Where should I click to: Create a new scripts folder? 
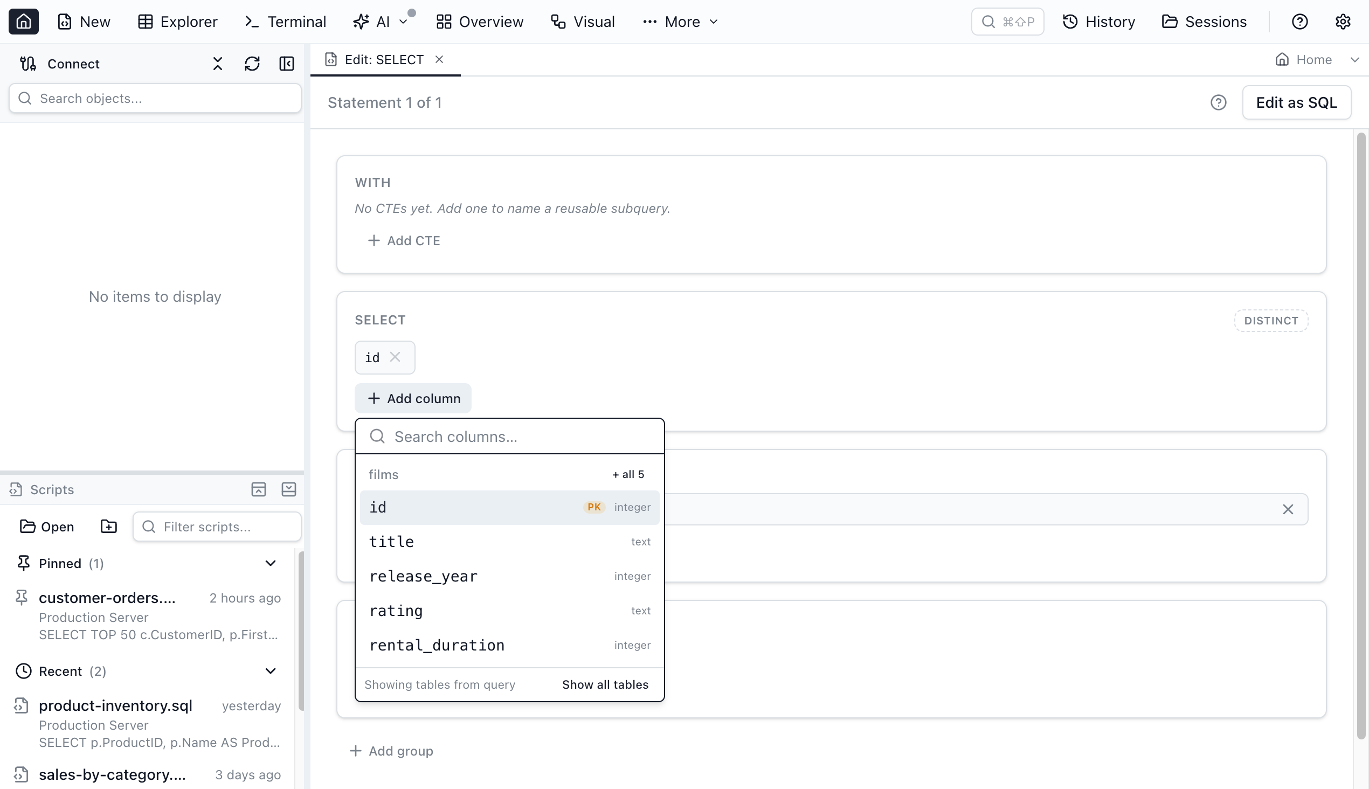pyautogui.click(x=109, y=527)
